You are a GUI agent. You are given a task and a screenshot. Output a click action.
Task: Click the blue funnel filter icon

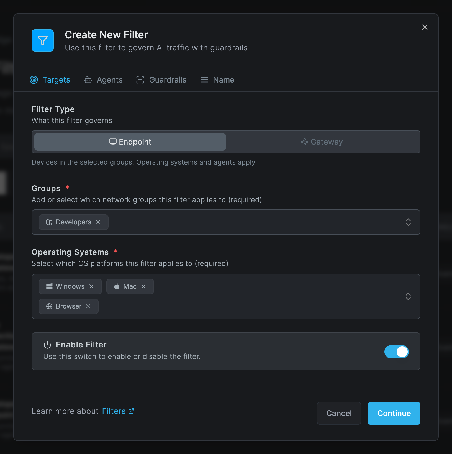(43, 40)
